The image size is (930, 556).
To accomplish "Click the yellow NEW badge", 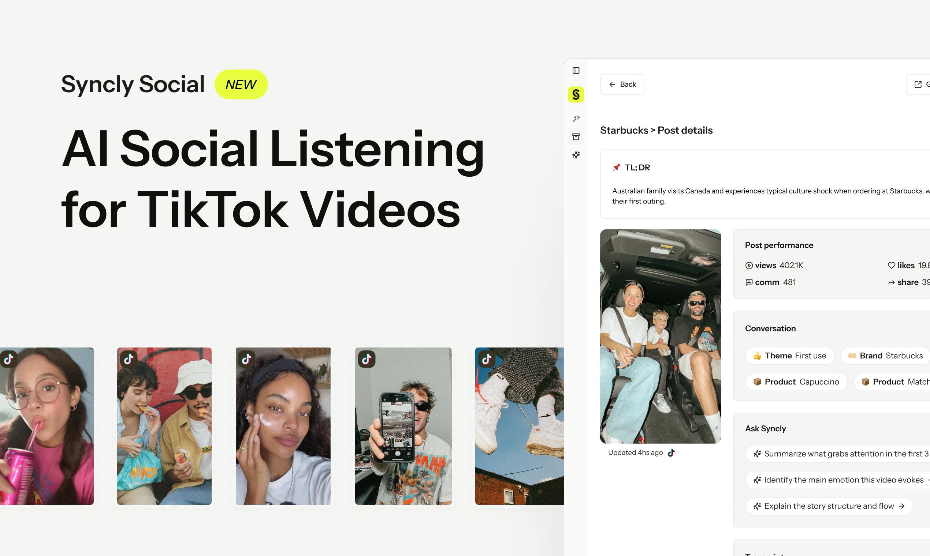I will point(241,84).
